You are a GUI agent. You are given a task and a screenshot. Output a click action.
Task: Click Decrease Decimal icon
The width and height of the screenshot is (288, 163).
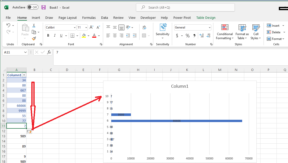click(x=208, y=35)
